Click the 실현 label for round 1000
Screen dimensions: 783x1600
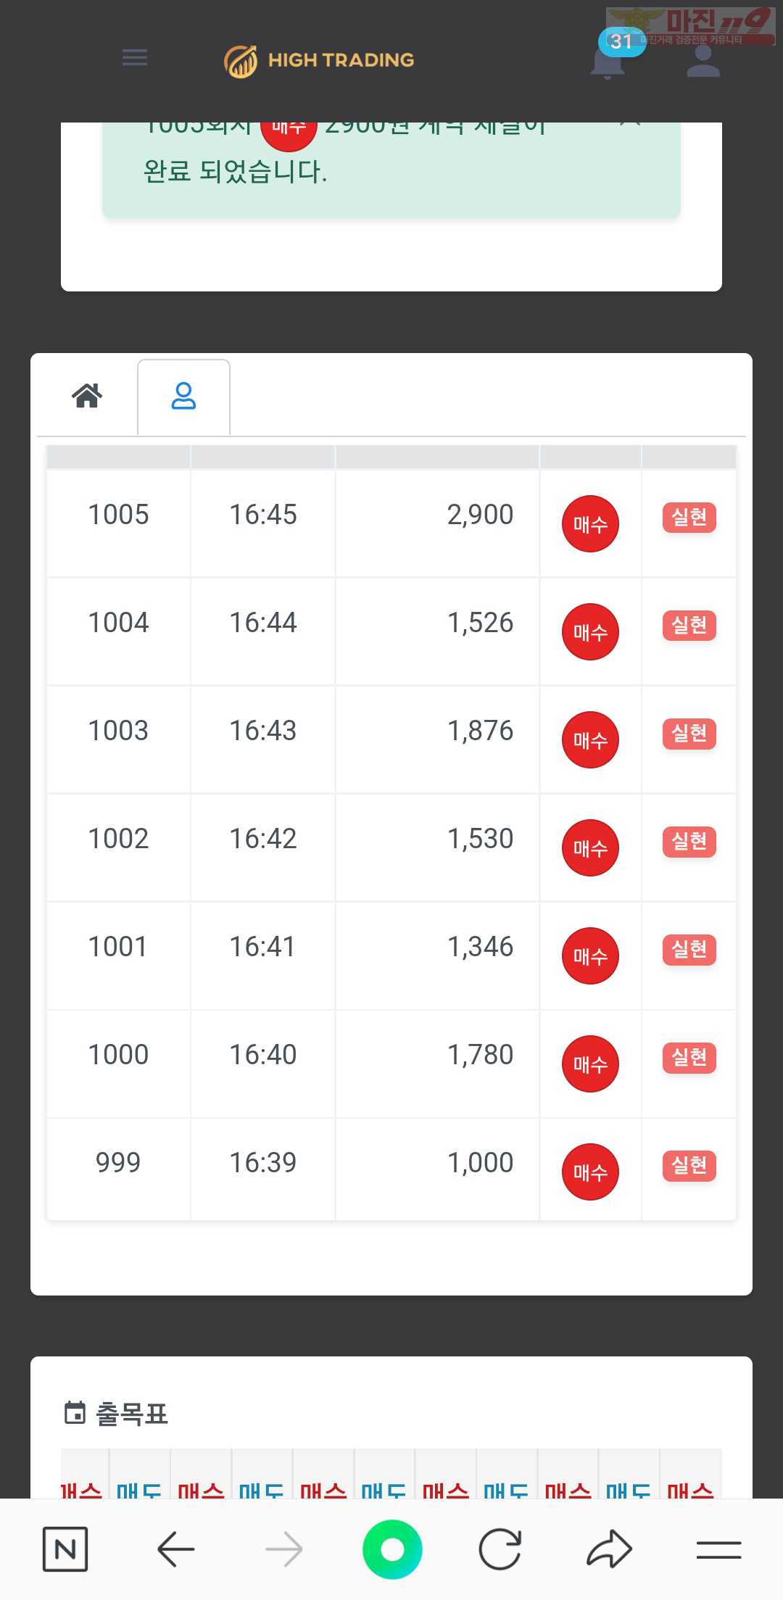click(x=689, y=1057)
